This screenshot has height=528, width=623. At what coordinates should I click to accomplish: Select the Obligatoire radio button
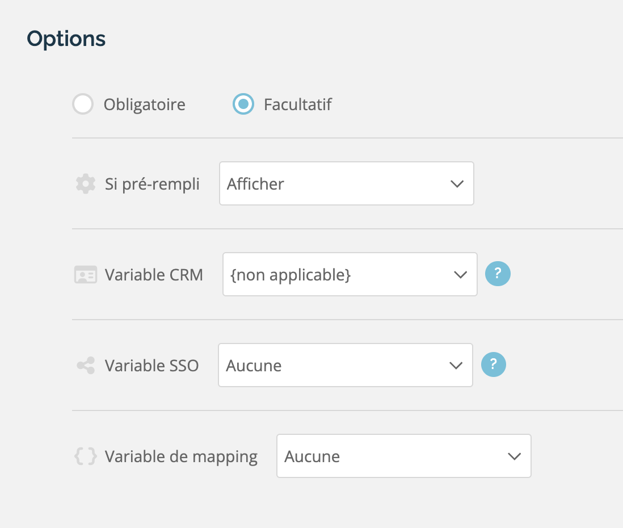click(83, 104)
